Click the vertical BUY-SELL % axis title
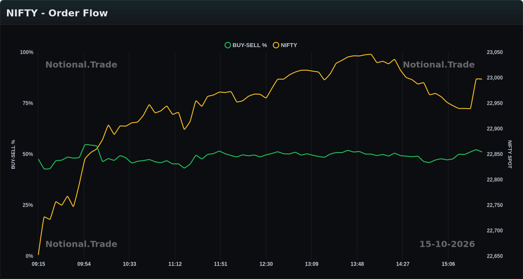 [x=13, y=154]
